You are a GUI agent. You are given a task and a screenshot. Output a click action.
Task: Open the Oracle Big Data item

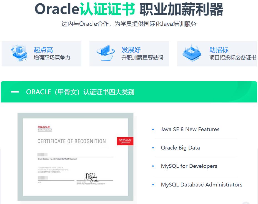click(x=180, y=148)
